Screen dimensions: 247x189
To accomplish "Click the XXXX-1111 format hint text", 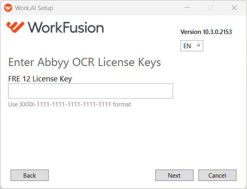I will pyautogui.click(x=69, y=104).
